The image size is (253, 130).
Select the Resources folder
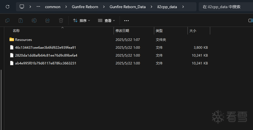click(24, 40)
